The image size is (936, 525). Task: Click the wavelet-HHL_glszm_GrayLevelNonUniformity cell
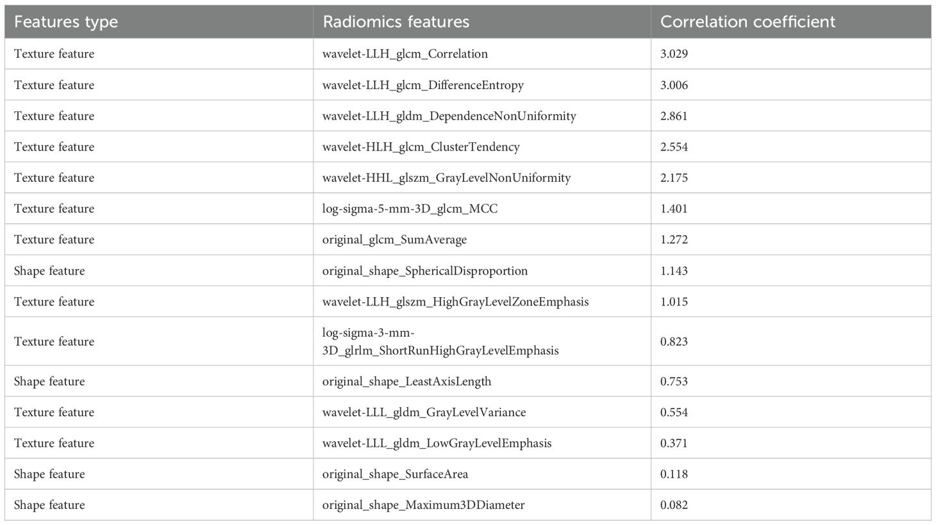[x=446, y=177]
